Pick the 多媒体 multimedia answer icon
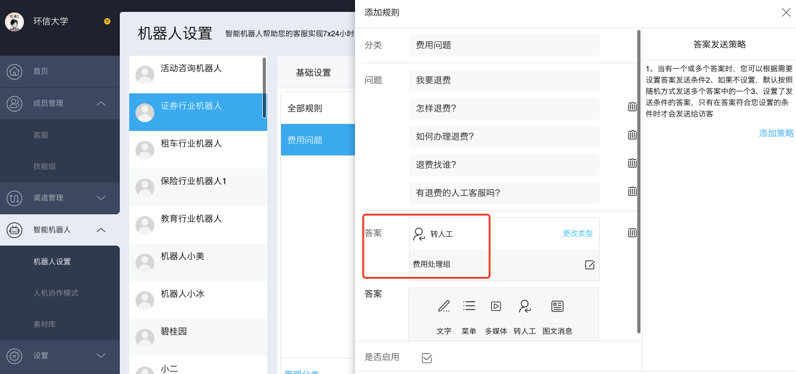 (x=496, y=306)
